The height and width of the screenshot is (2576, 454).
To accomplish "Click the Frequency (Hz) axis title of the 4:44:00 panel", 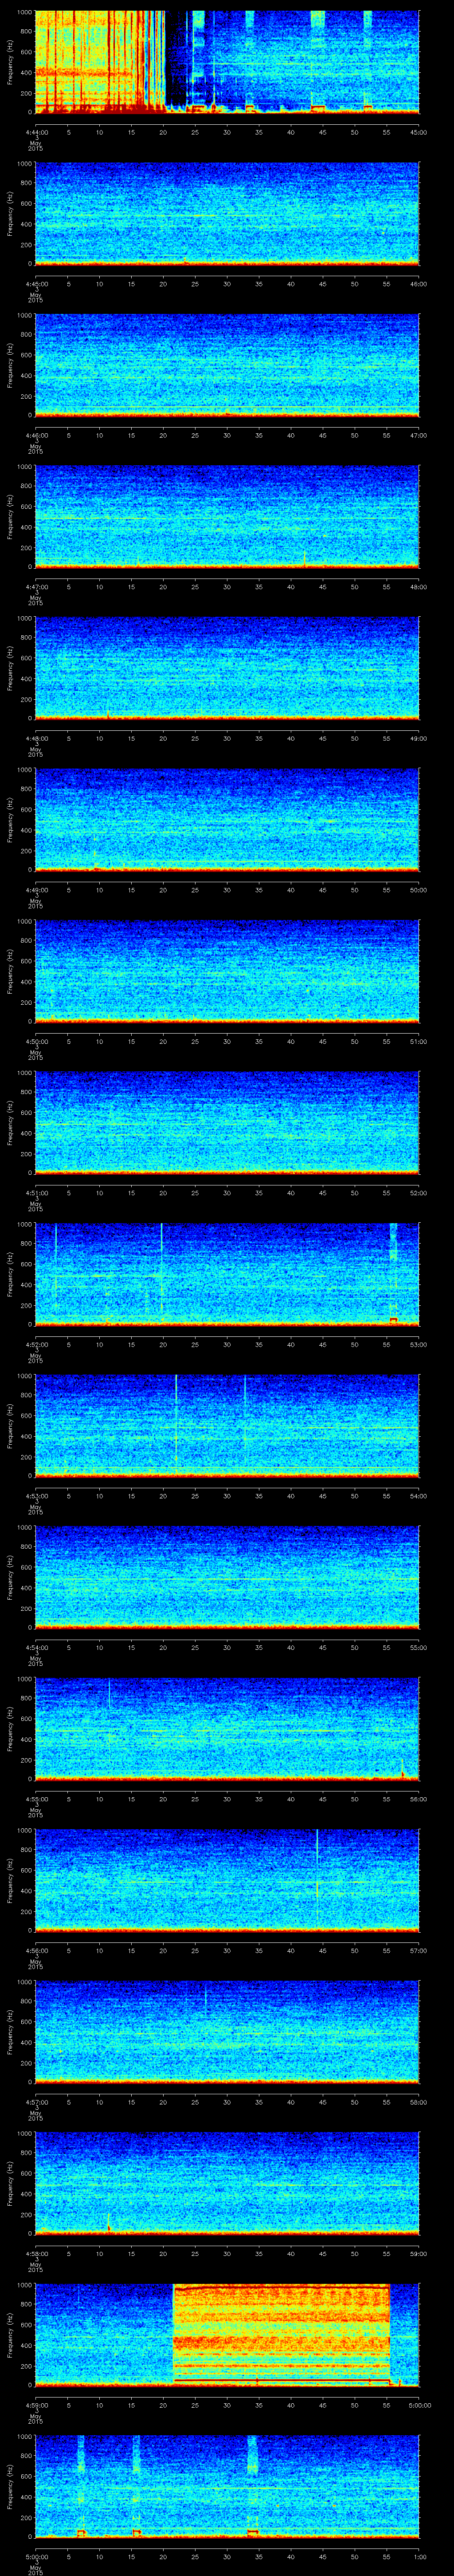I will pyautogui.click(x=10, y=62).
